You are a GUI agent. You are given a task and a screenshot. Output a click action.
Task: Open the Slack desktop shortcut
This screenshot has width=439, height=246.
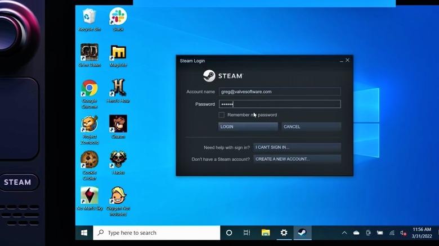[x=118, y=17]
